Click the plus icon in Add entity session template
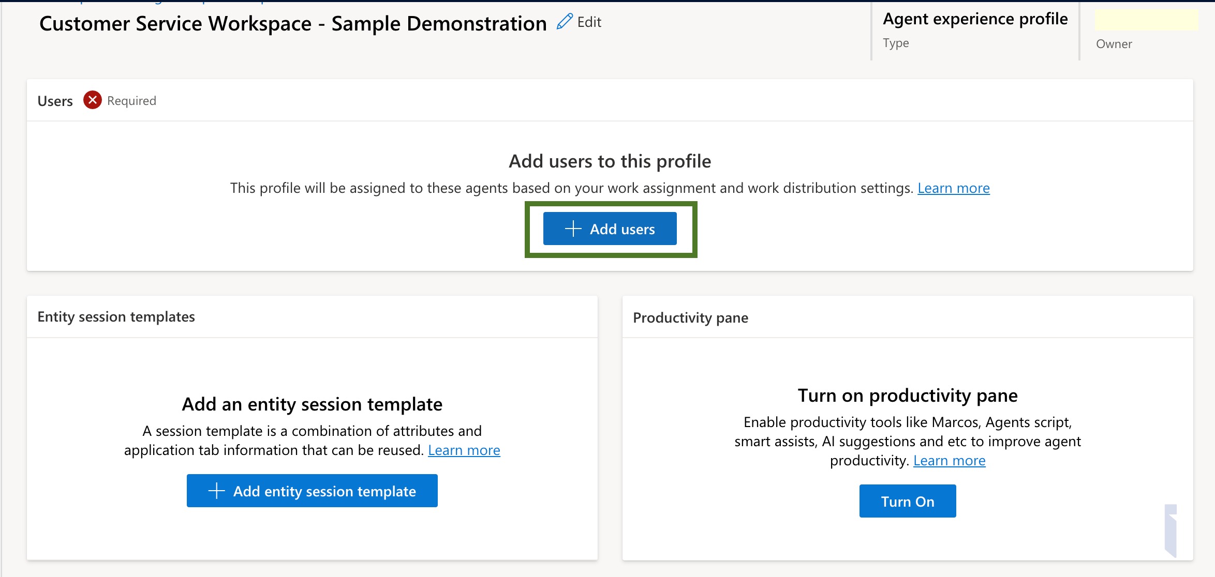The image size is (1215, 577). pos(216,491)
